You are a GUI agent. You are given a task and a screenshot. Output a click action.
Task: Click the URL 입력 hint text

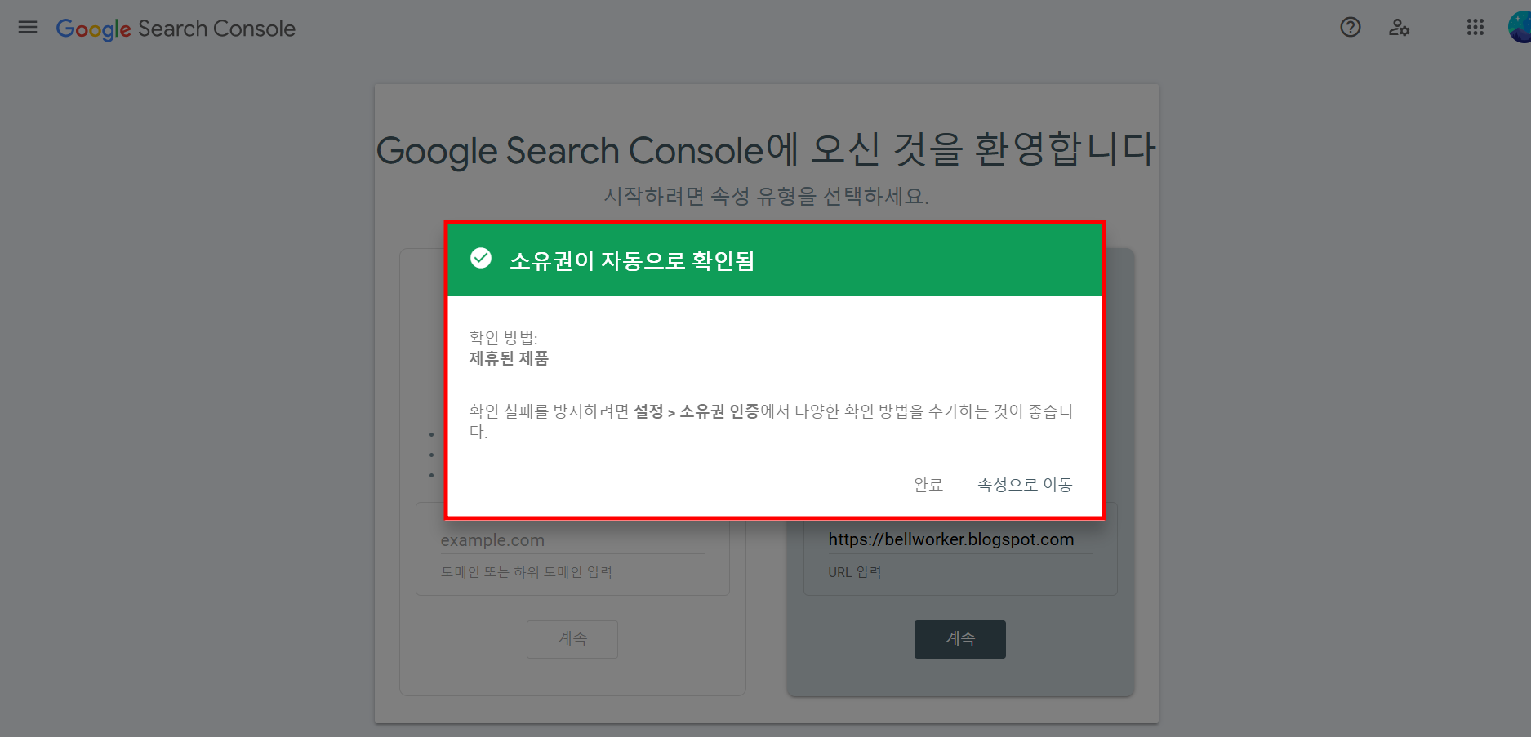pyautogui.click(x=855, y=572)
